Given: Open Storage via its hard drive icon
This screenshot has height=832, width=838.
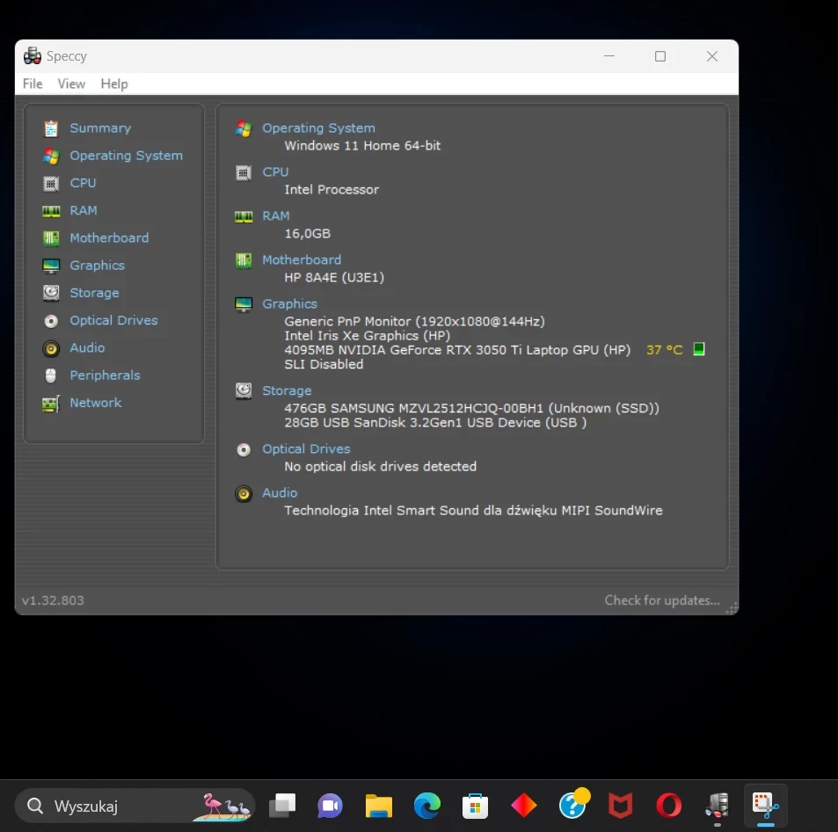Looking at the screenshot, I should point(51,293).
